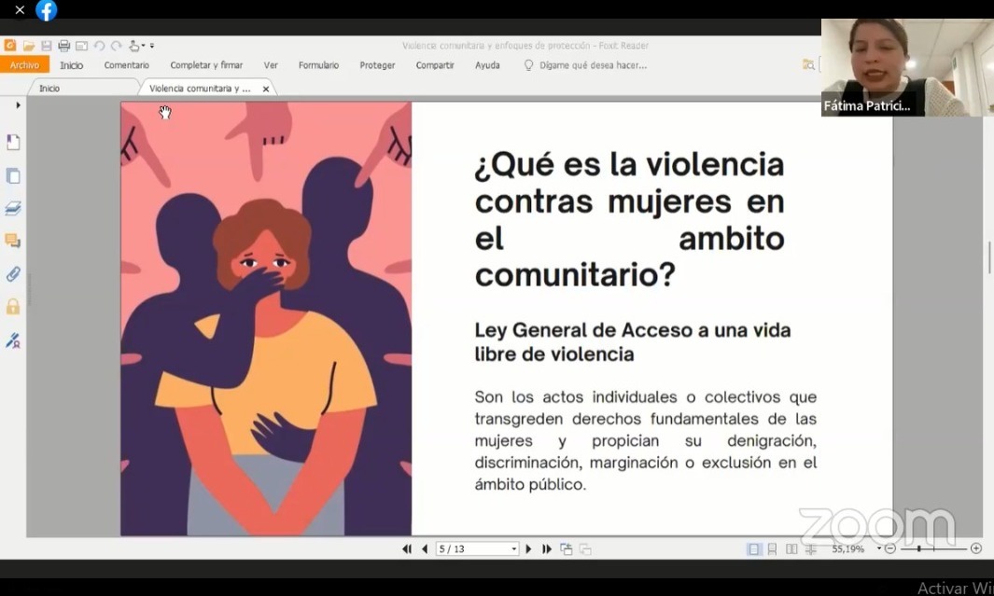This screenshot has width=994, height=596.
Task: Select the Hand tool in quick access toolbar
Action: [133, 45]
